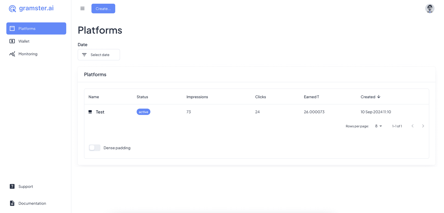Click the Test platform row icon
This screenshot has width=444, height=213.
(90, 112)
